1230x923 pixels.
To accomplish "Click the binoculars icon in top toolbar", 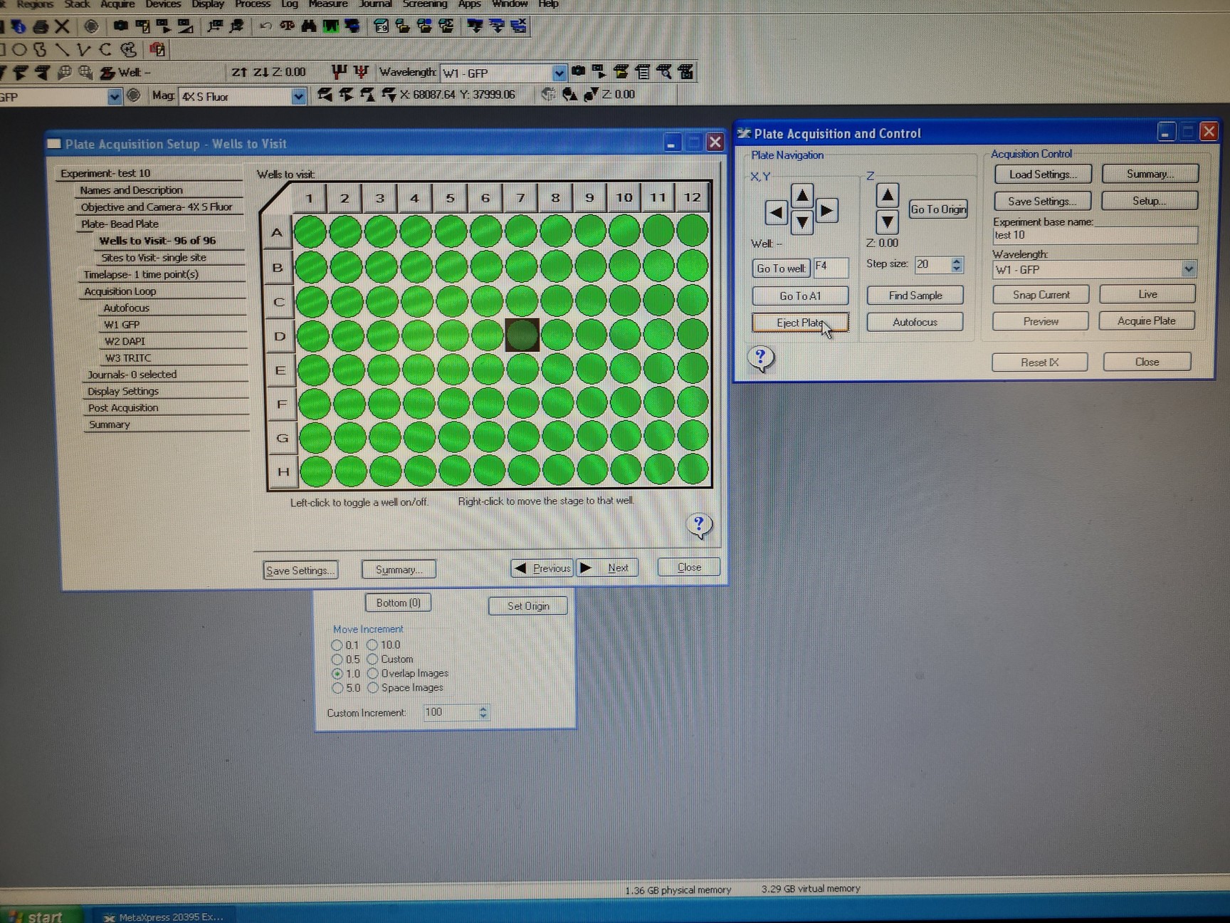I will 309,26.
